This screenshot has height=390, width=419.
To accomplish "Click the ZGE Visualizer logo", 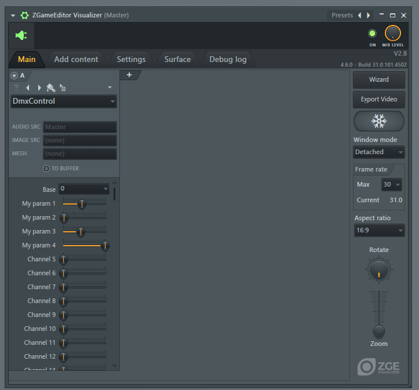I will [378, 366].
